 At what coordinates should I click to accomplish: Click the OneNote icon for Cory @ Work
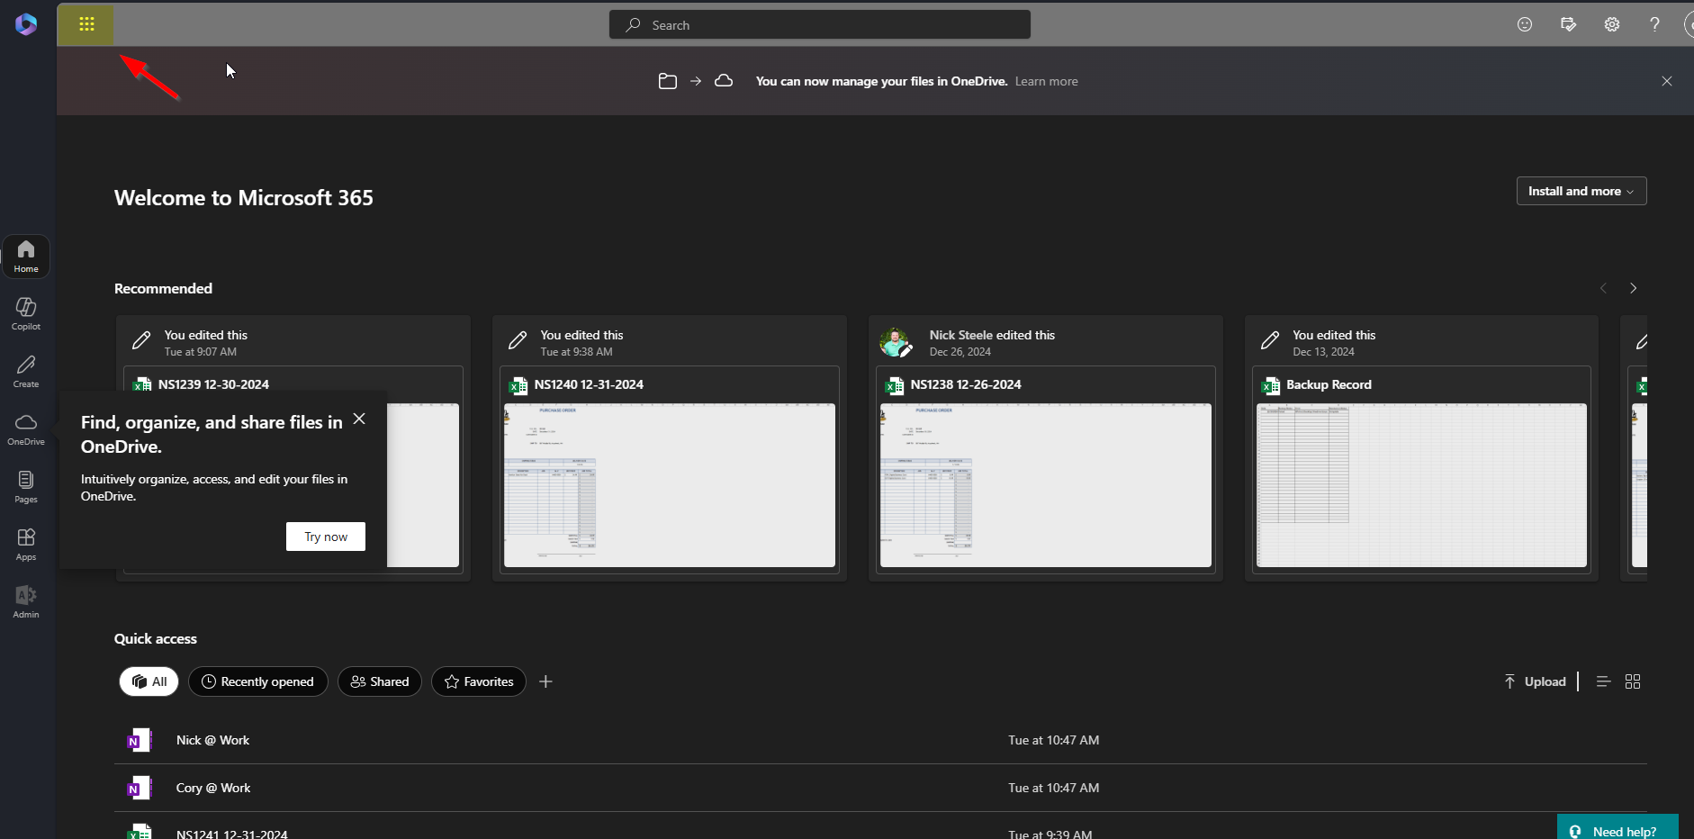[x=140, y=788]
